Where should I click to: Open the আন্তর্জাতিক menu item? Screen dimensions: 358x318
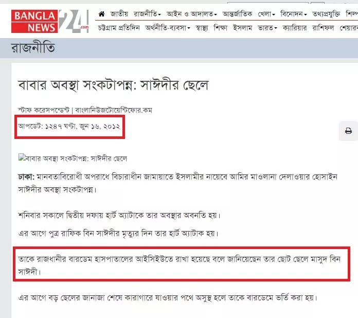[x=238, y=14]
